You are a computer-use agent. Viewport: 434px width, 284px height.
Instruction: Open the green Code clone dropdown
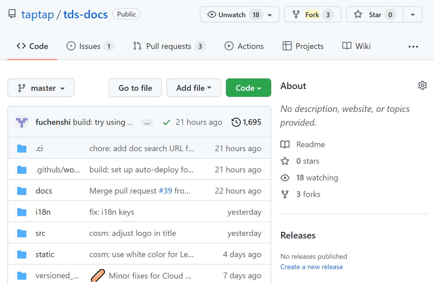248,88
